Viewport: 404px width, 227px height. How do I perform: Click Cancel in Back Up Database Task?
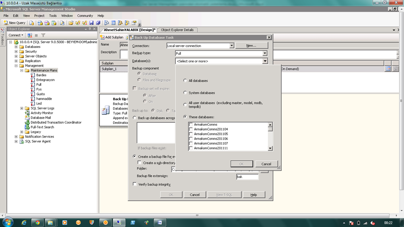click(x=195, y=195)
